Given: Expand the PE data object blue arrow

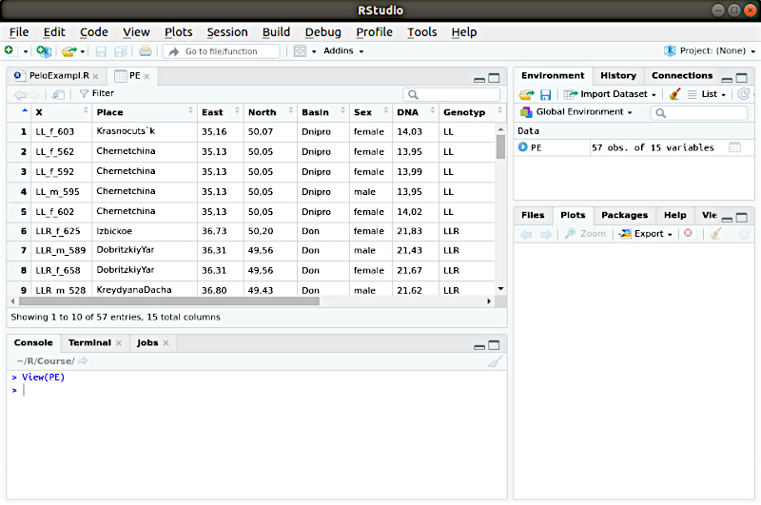Looking at the screenshot, I should pos(522,147).
